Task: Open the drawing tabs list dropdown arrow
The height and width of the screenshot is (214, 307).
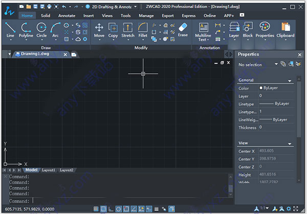Action: tap(9, 54)
